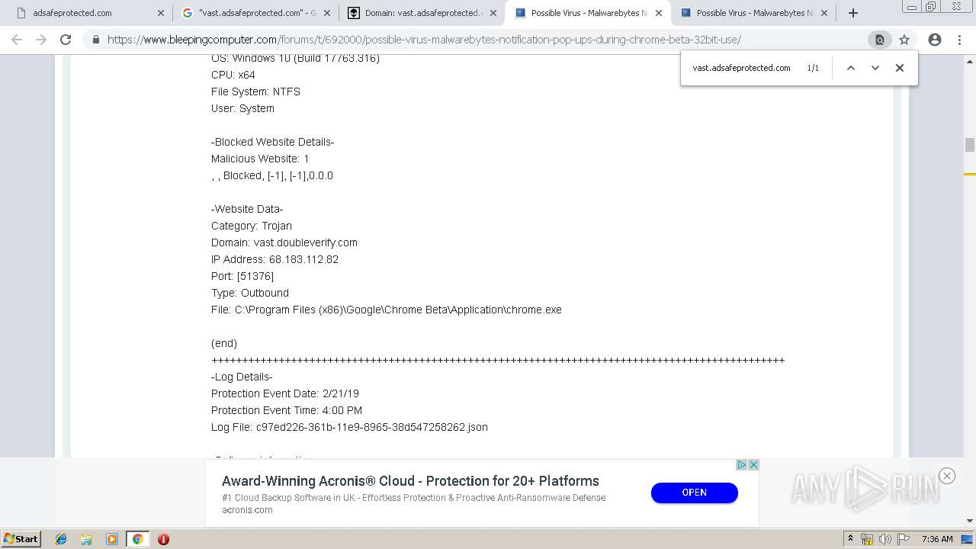The image size is (976, 549).
Task: Open a new browser tab
Action: (x=853, y=13)
